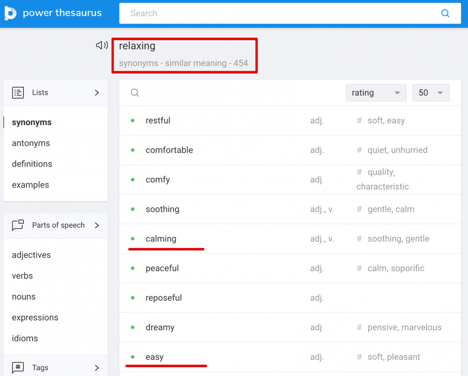Open the rating sort dropdown

376,93
